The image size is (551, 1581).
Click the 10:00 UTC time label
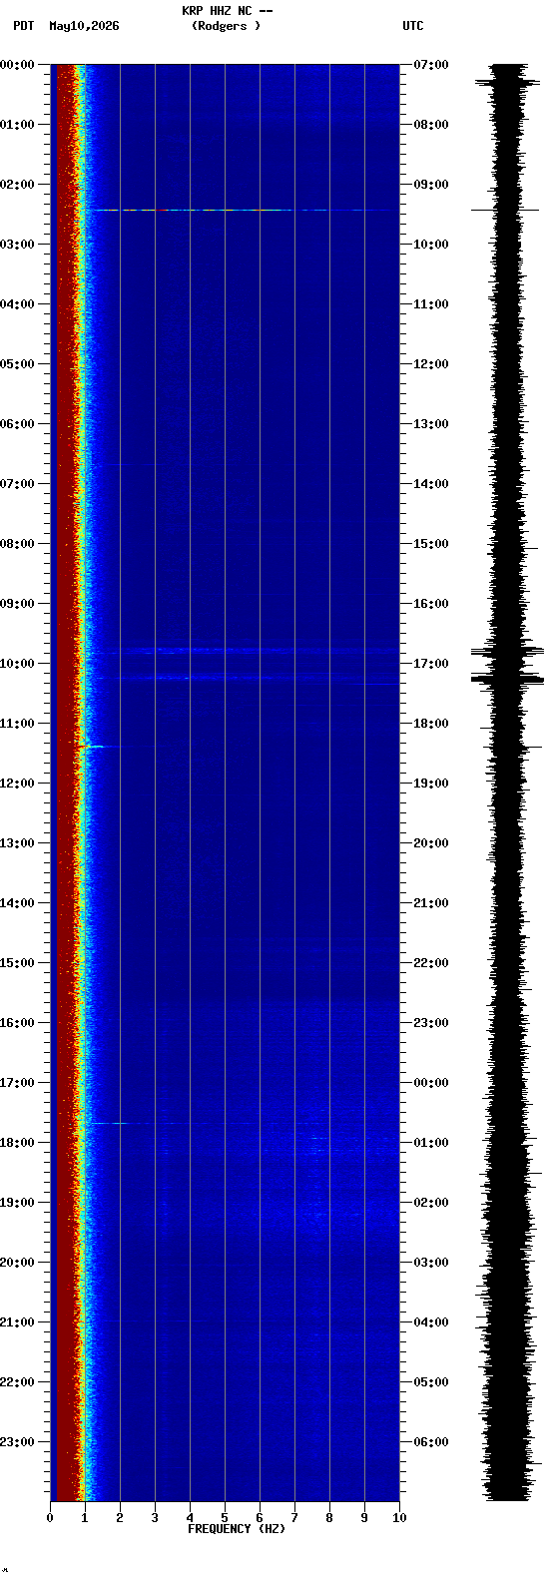(x=431, y=245)
